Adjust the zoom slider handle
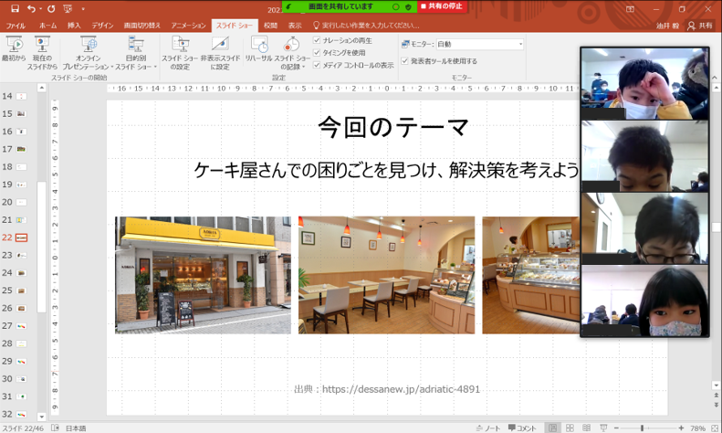Viewport: 722px width, 433px height. coord(642,428)
